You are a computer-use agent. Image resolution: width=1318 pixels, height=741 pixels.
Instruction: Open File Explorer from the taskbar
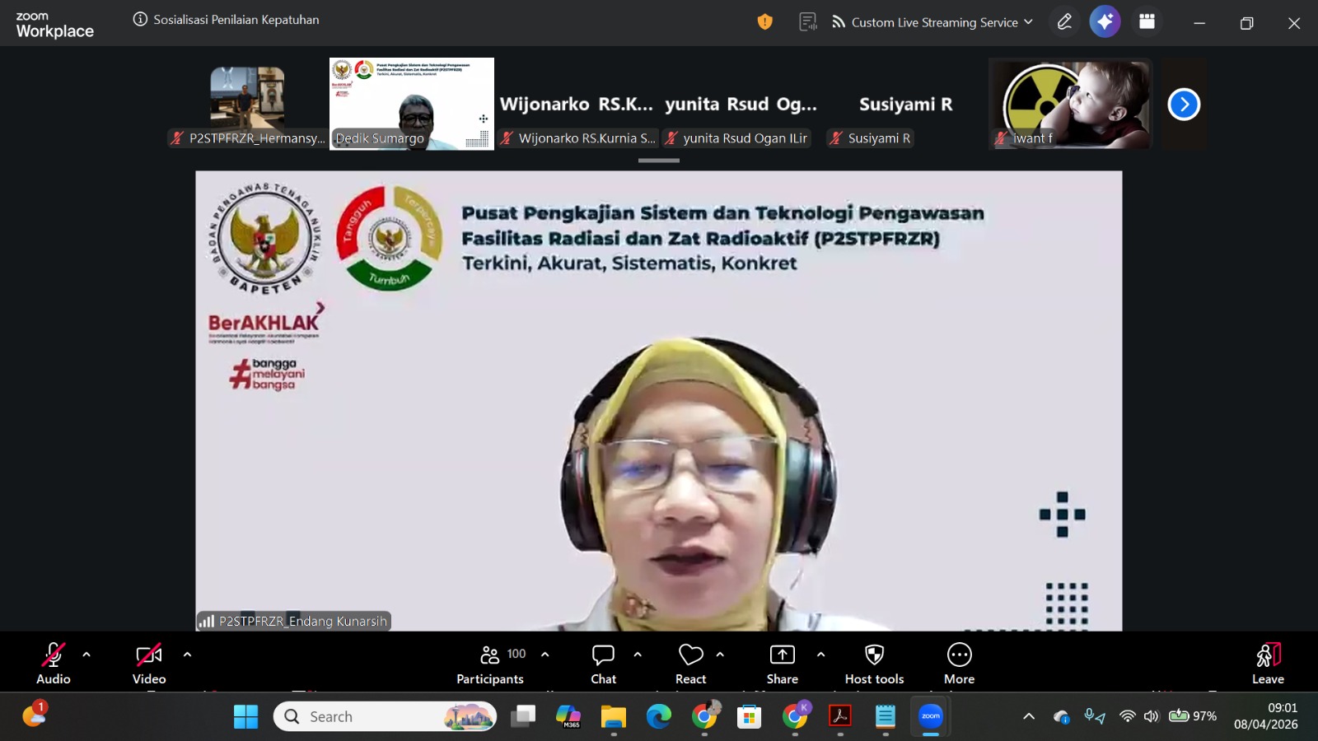(613, 717)
